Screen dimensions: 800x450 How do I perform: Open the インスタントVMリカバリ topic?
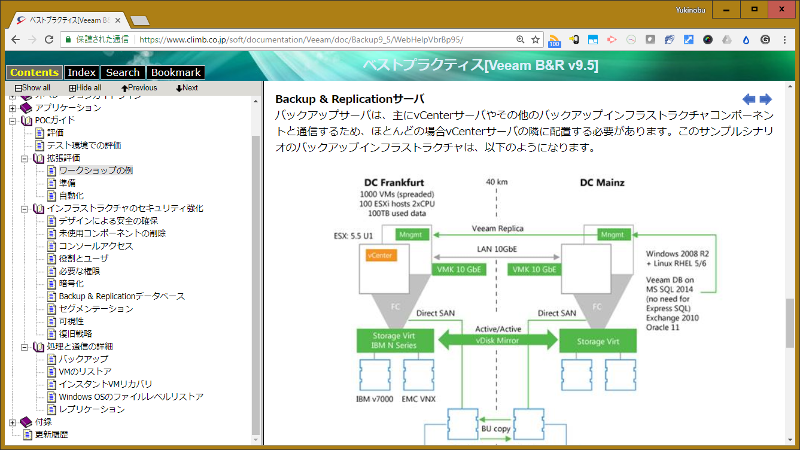pyautogui.click(x=105, y=384)
